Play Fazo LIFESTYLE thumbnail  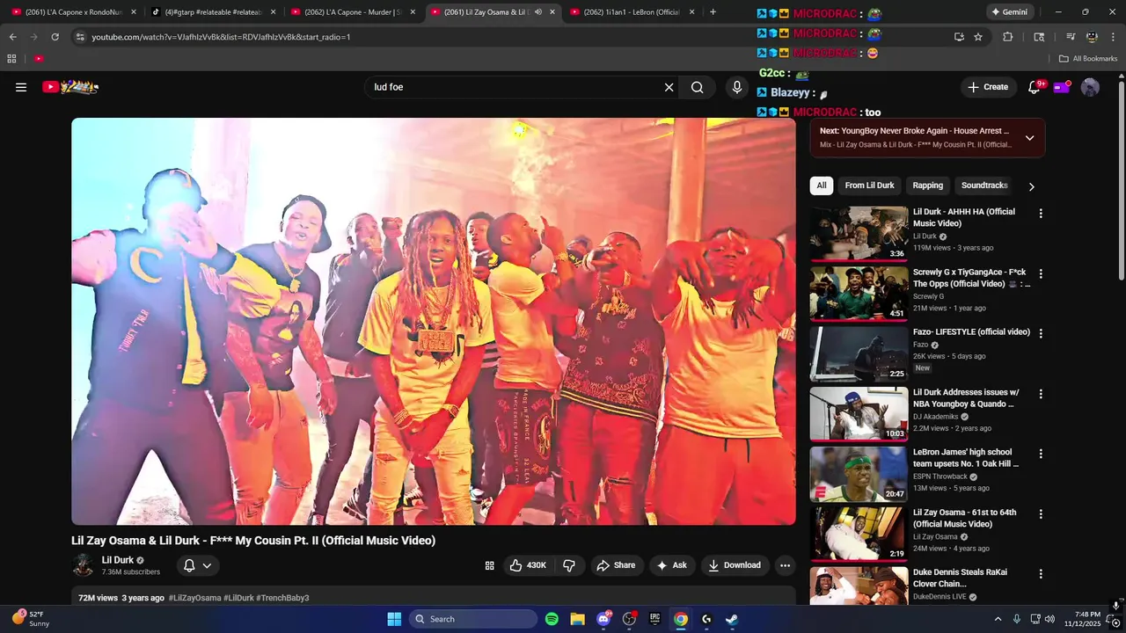pos(859,353)
